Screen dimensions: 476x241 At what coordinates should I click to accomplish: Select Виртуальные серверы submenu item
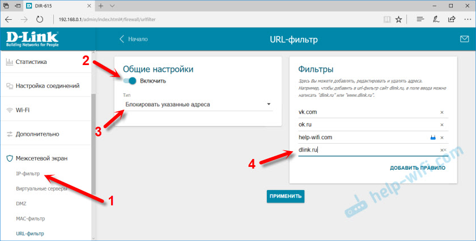[x=41, y=188]
